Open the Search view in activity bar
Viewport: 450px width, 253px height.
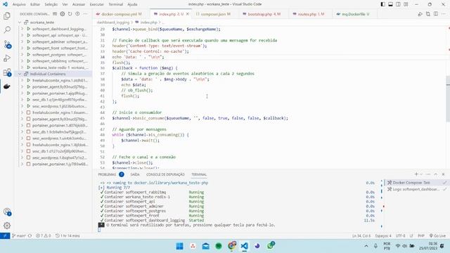7,30
